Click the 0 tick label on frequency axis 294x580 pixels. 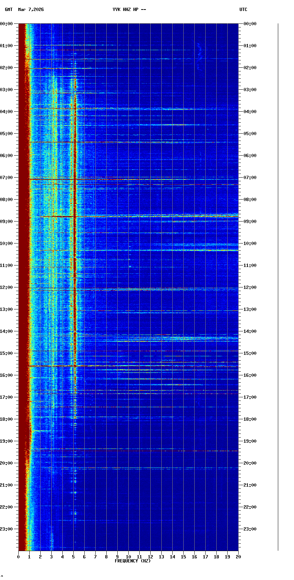[x=18, y=557]
